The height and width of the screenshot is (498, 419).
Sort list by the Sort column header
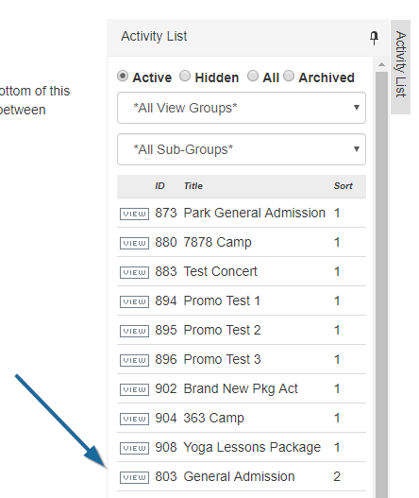coord(343,186)
